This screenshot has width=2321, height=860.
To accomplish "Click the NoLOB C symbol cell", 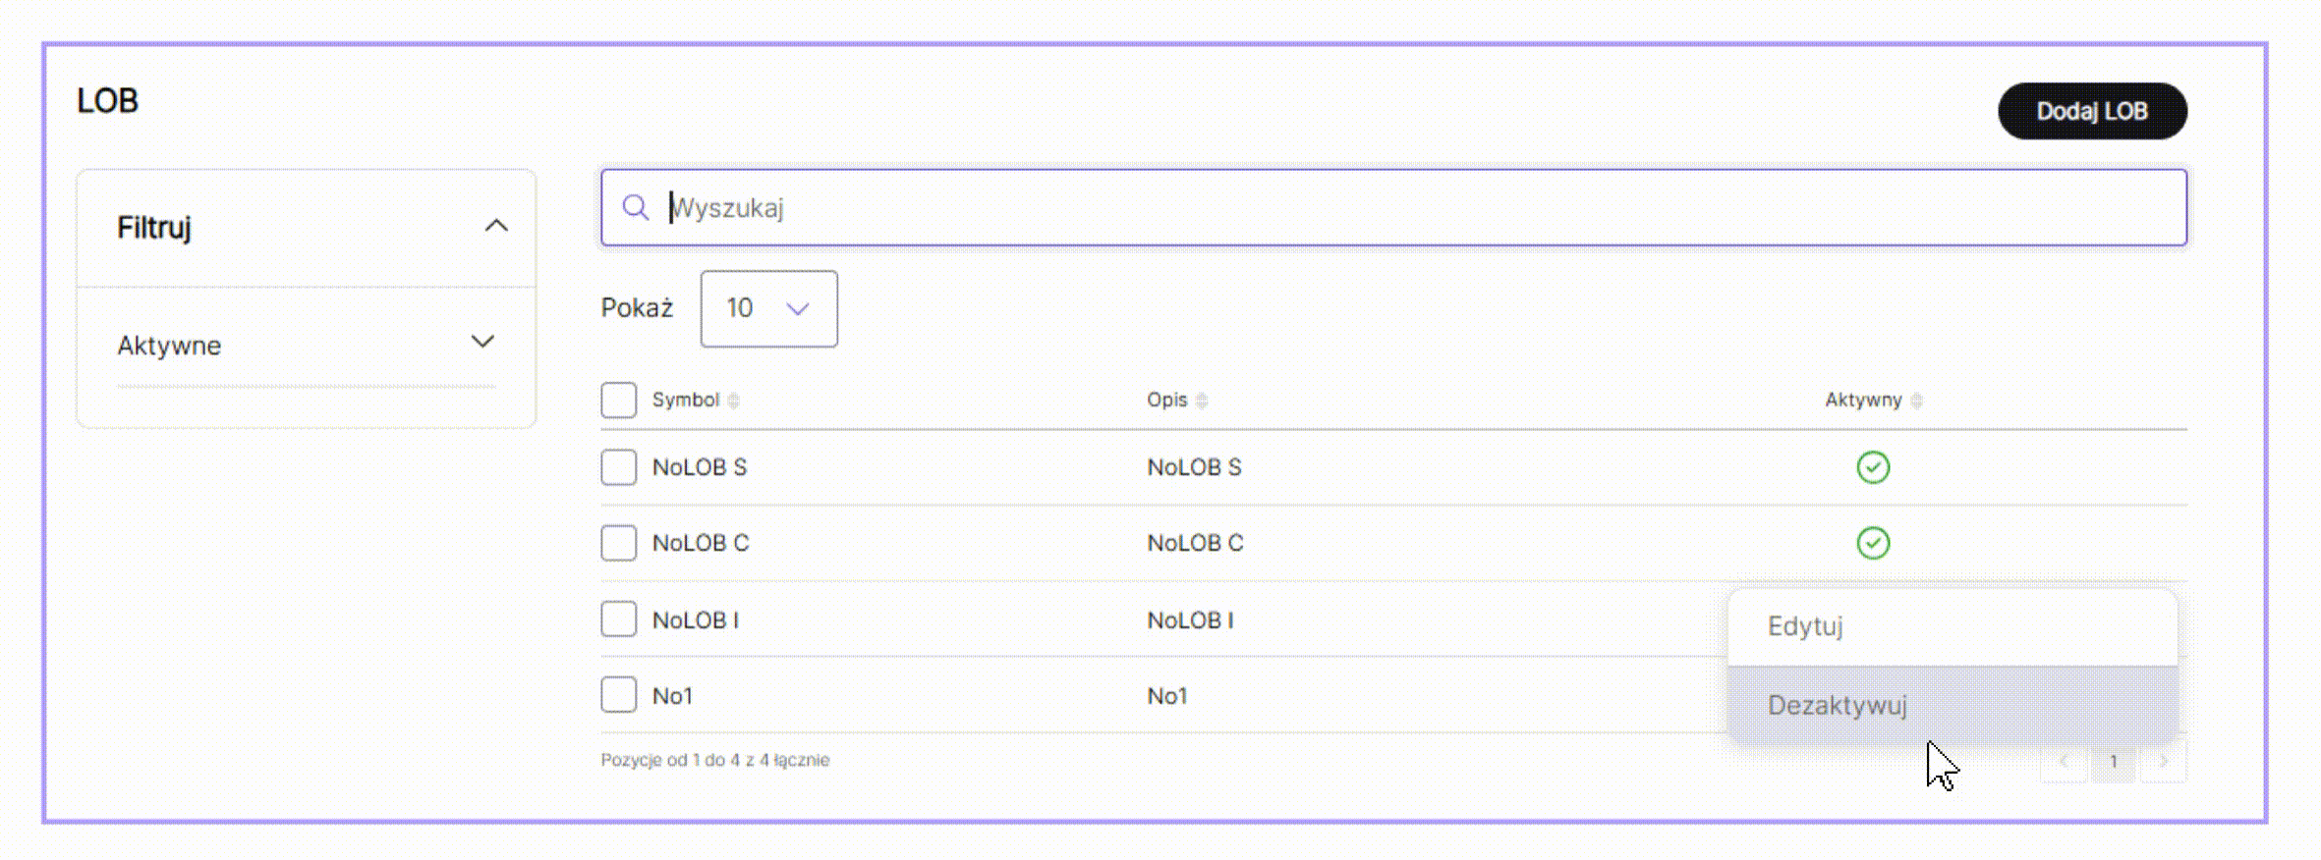I will [701, 543].
